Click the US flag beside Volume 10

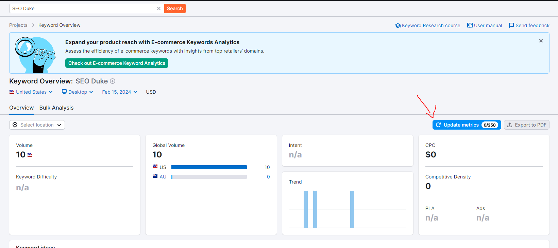coord(30,155)
